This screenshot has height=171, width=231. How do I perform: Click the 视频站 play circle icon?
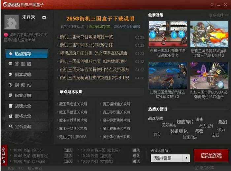11,85
